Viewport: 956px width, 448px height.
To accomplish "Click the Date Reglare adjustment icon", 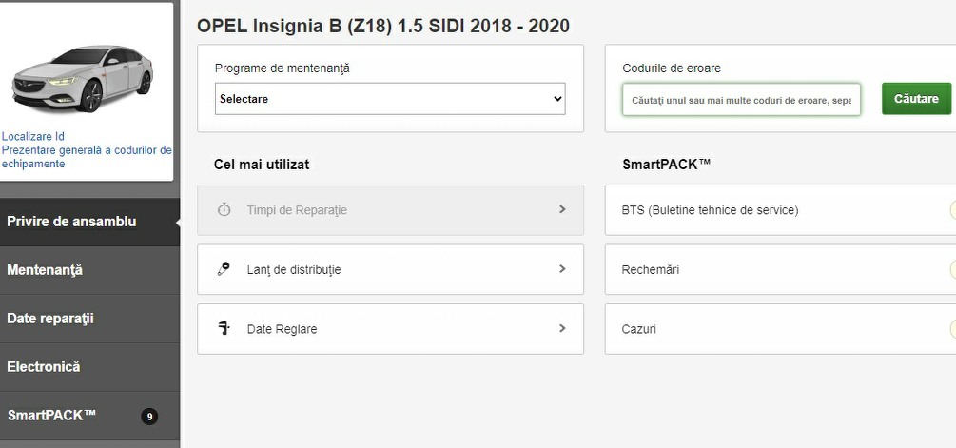I will coord(224,329).
